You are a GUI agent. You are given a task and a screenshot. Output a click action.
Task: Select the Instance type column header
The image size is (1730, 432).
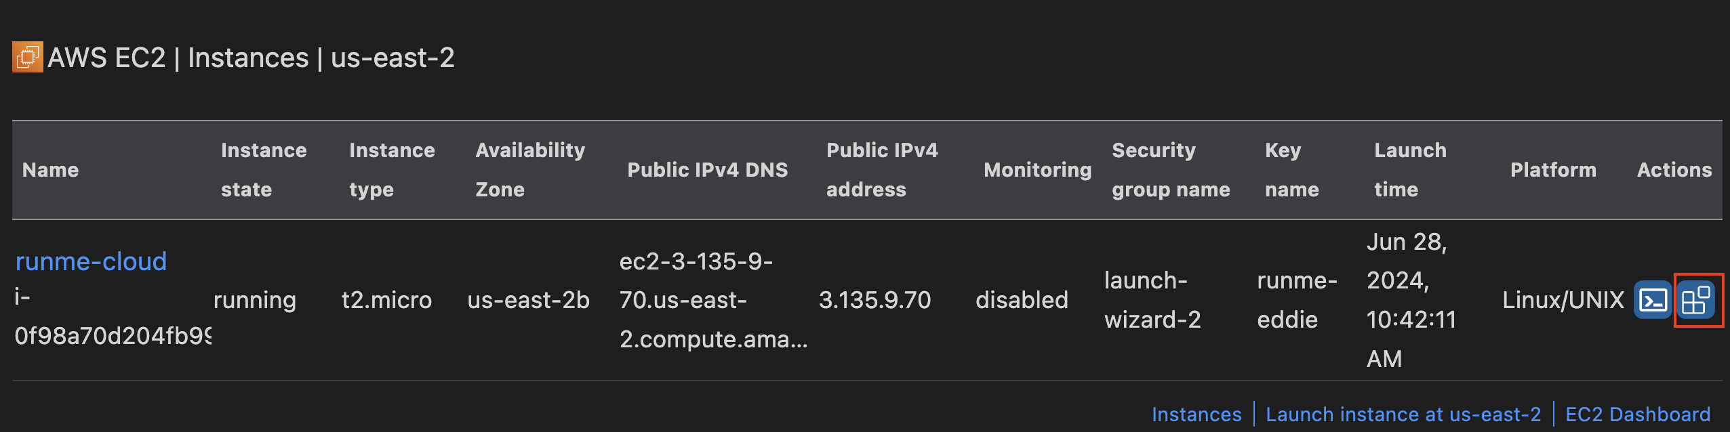tap(391, 170)
